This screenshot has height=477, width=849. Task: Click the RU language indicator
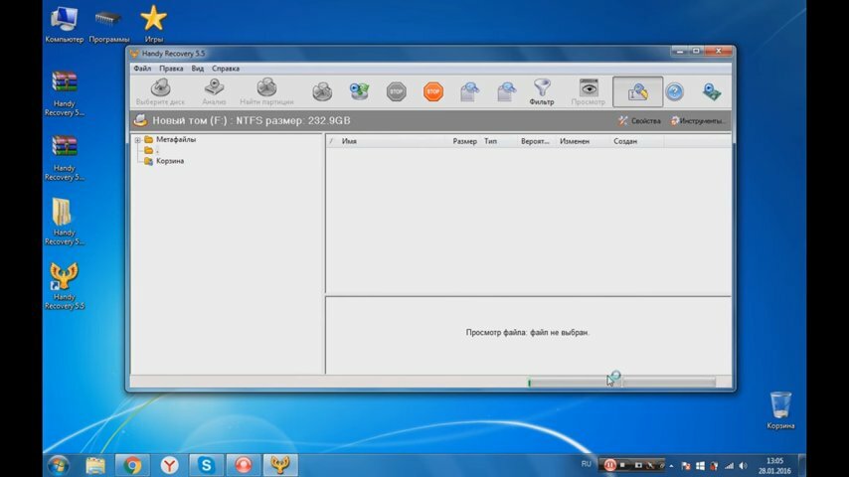tap(586, 464)
